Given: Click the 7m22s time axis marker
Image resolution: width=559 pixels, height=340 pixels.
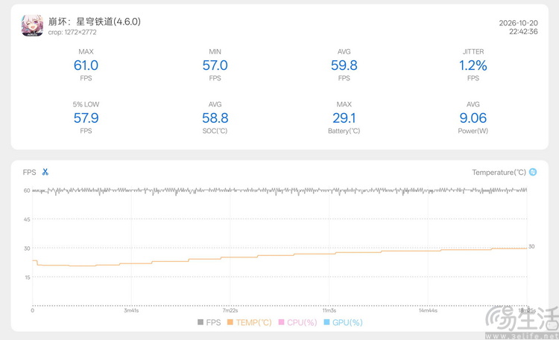Looking at the screenshot, I should (230, 310).
